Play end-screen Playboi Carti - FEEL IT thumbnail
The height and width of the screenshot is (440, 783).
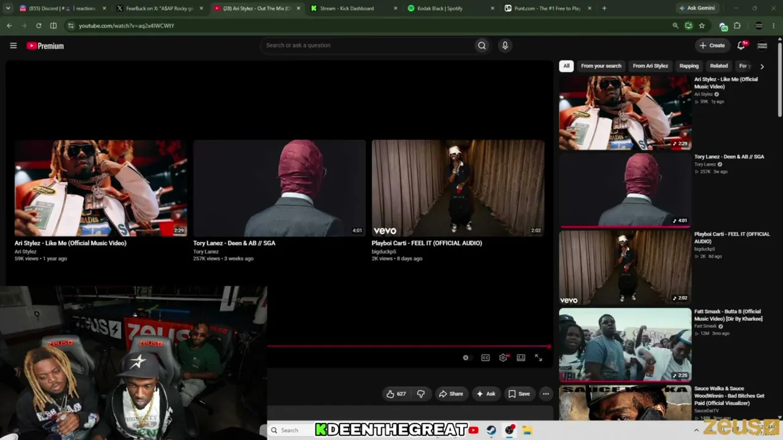[458, 188]
